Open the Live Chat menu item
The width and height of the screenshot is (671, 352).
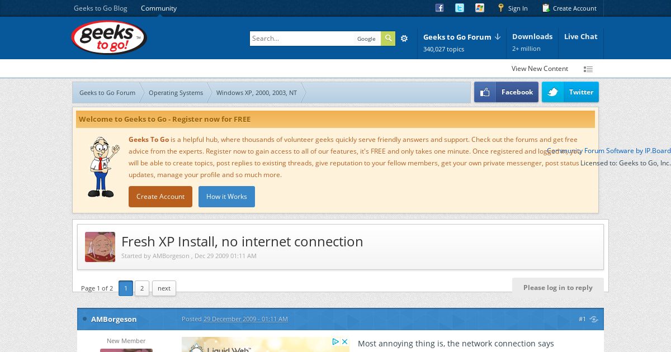(x=581, y=36)
